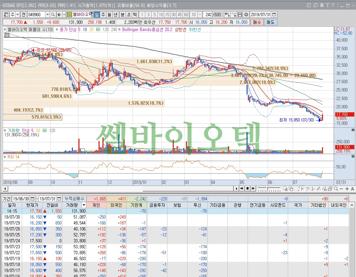This screenshot has height=277, width=356.
Task: Toggle the 5 interval button
Action: [155, 15]
